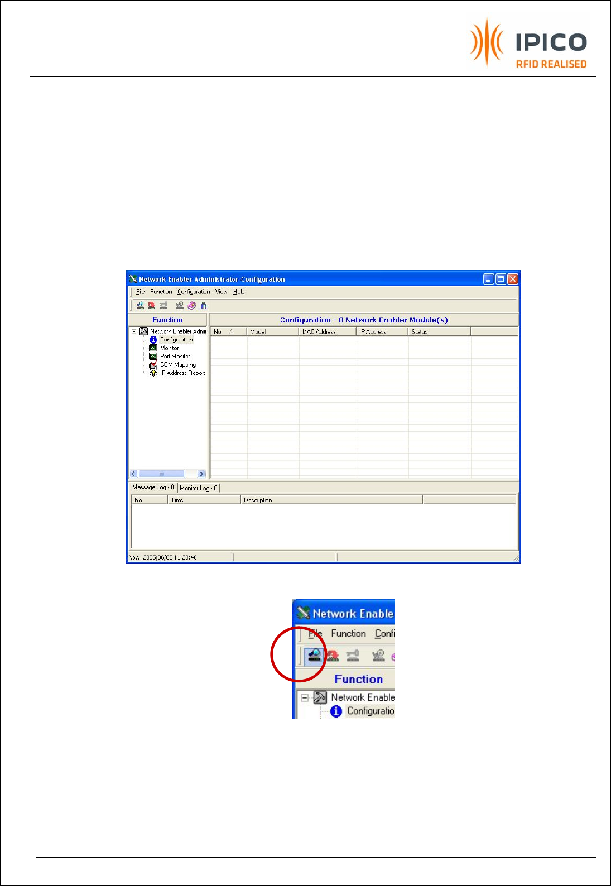Image resolution: width=611 pixels, height=886 pixels.
Task: Sort the module list by the No column
Action: coord(228,331)
